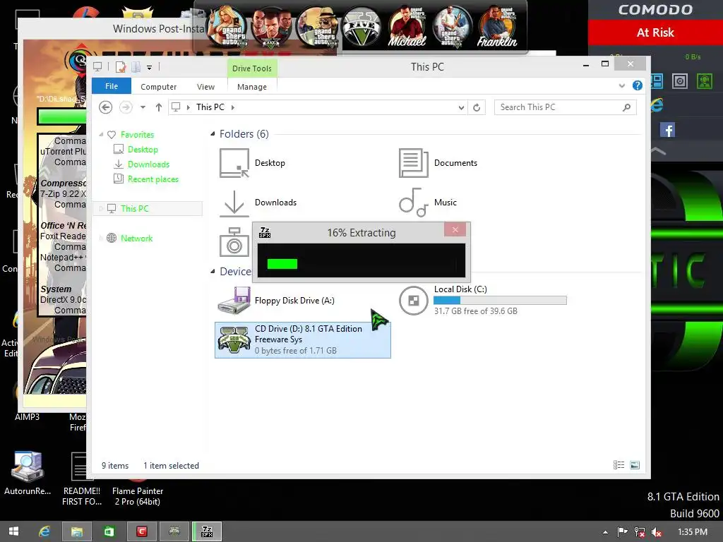723x542 pixels.
Task: Select the Local Disk (C:) drive
Action: point(482,300)
